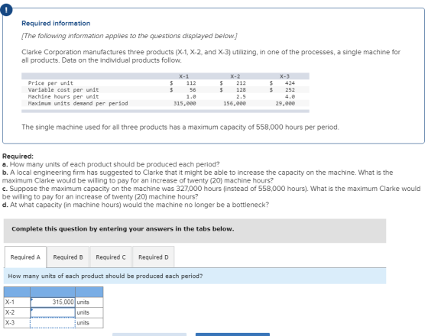The image size is (428, 336).
Task: Click the question prompt above answer table
Action: 105,276
